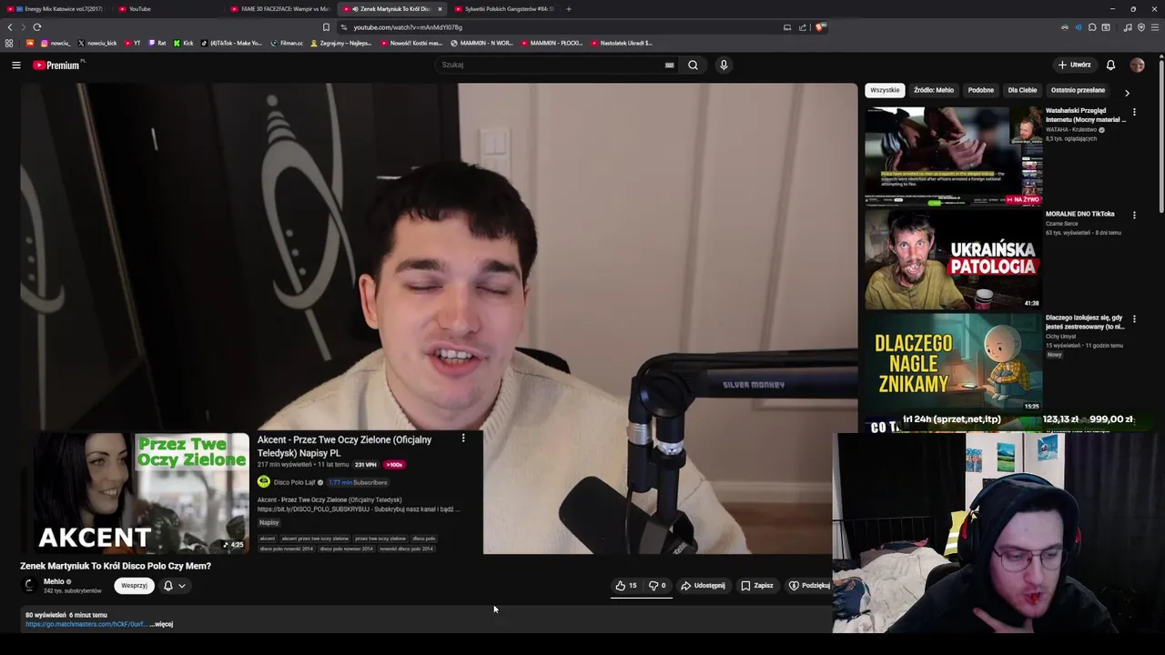Open the Filman.cc bookmark
The height and width of the screenshot is (655, 1165).
click(x=287, y=43)
